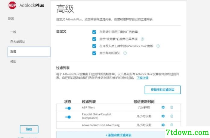Image resolution: width=210 pixels, height=138 pixels.
Task: Click the 协助 button
Action: pyautogui.click(x=29, y=129)
